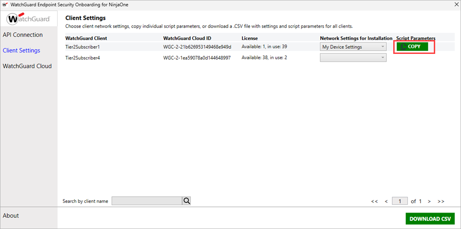The image size is (461, 229).
Task: Click license text 'Available: 1, in use: 39'
Action: click(264, 47)
